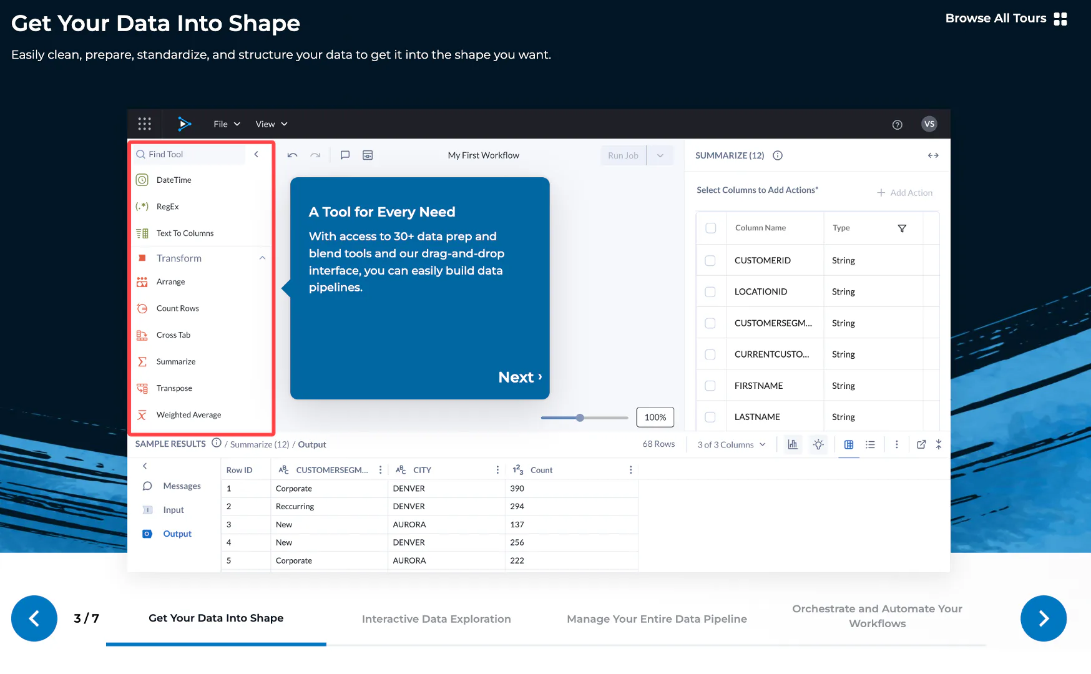
Task: Go to the next tour slide
Action: click(1044, 618)
